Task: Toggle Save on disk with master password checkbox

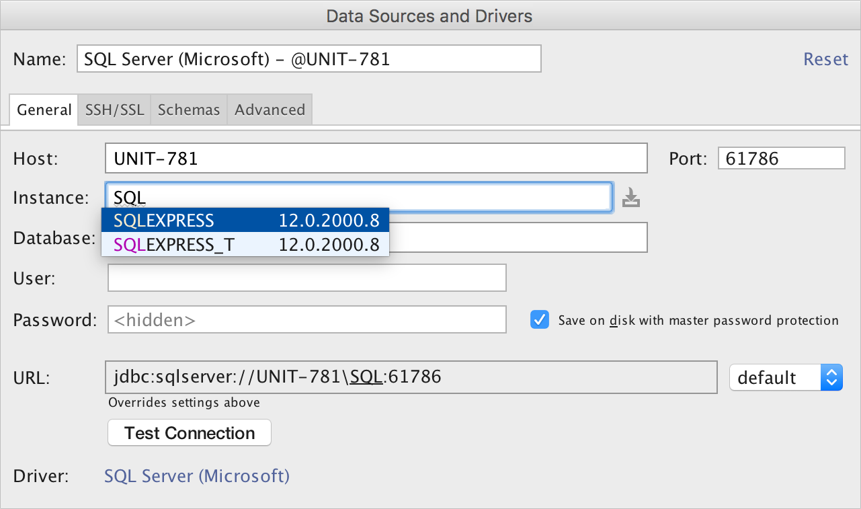Action: click(x=540, y=320)
